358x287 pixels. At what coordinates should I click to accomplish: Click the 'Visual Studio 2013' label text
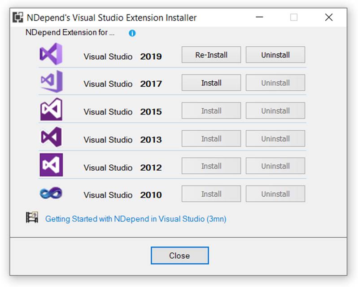[x=122, y=140]
